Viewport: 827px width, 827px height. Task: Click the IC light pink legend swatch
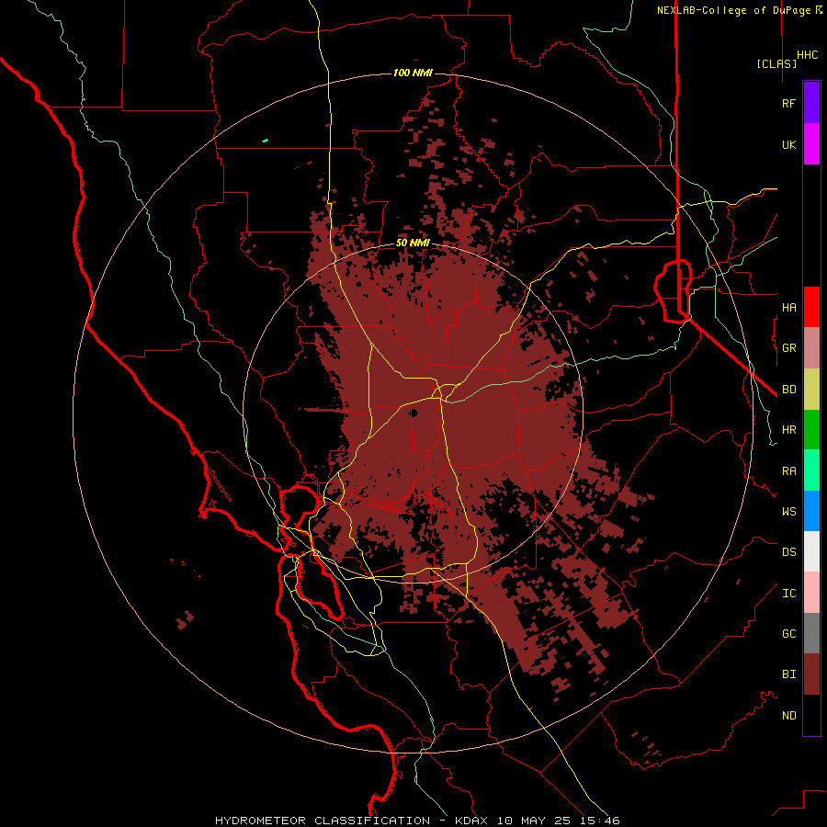(x=811, y=593)
